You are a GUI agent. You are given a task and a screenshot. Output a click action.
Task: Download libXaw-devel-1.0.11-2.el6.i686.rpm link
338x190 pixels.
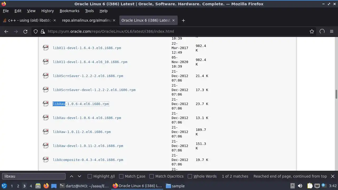88,146
